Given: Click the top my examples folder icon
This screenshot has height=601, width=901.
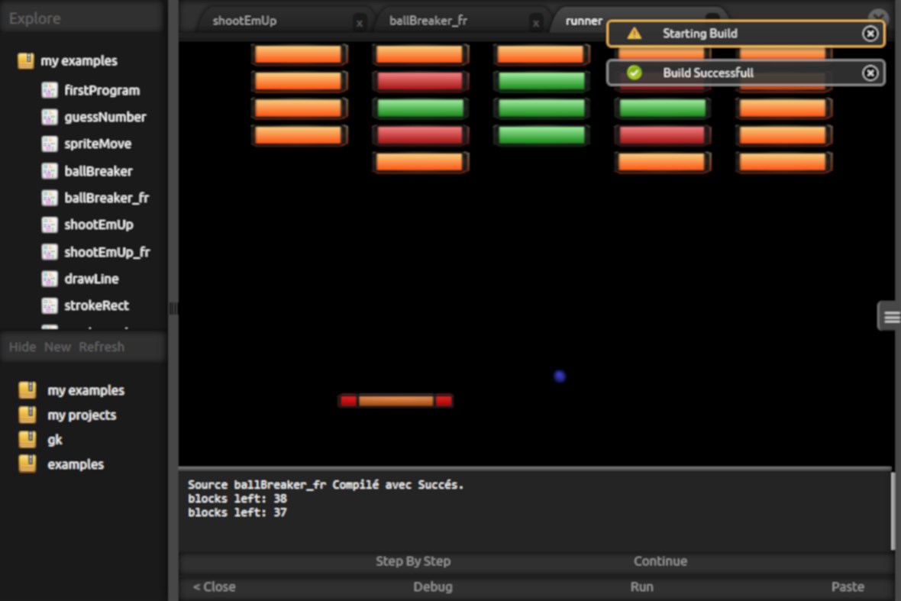Looking at the screenshot, I should point(26,60).
